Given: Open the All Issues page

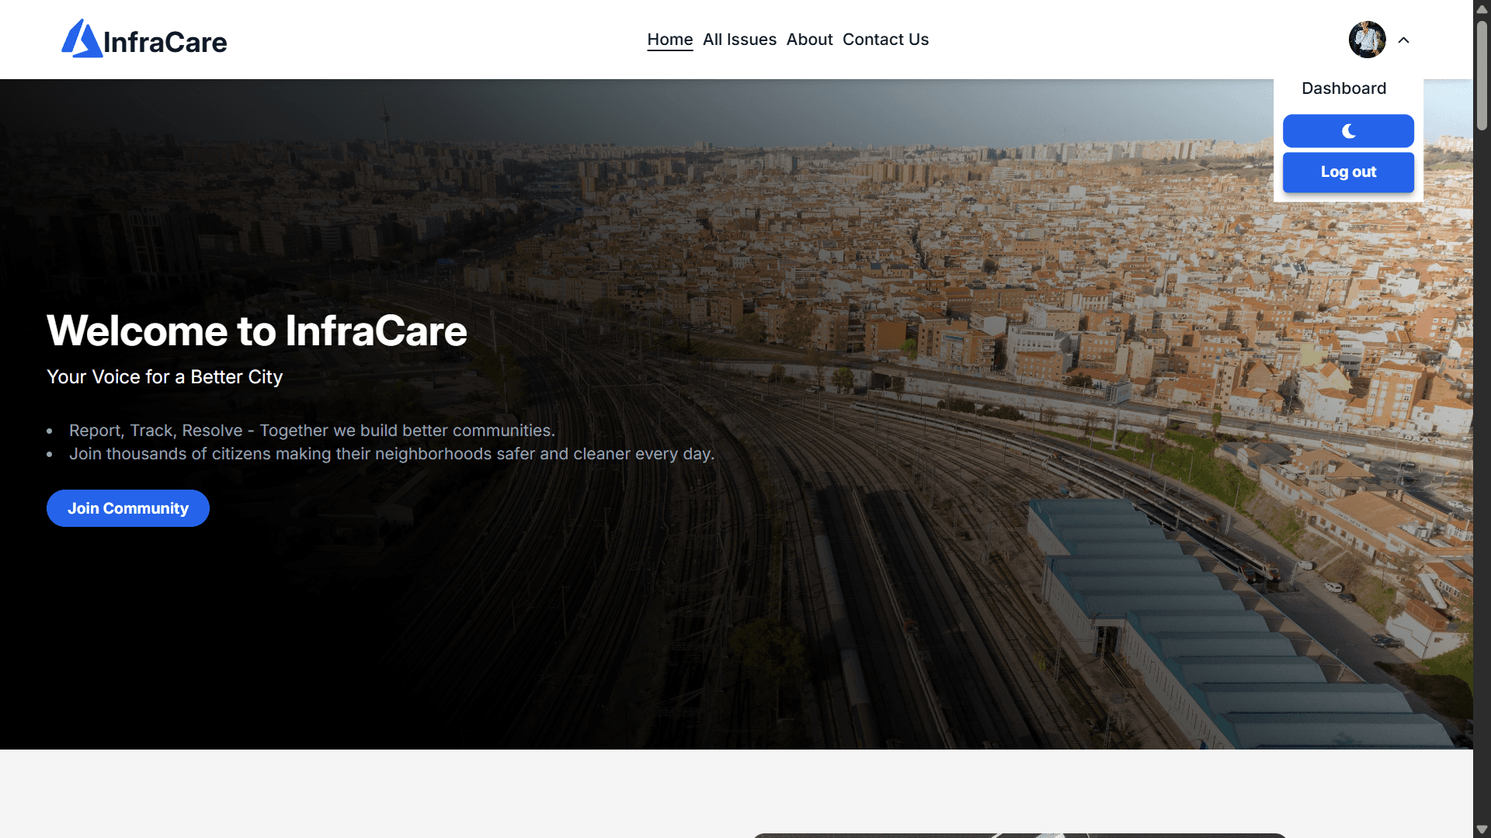Looking at the screenshot, I should (739, 40).
